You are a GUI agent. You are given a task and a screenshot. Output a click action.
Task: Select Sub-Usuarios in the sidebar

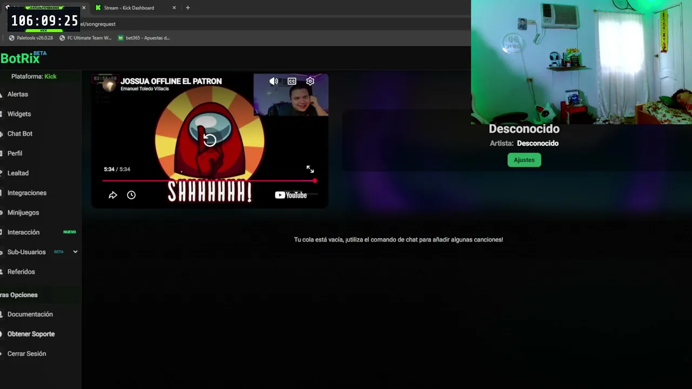pos(26,252)
